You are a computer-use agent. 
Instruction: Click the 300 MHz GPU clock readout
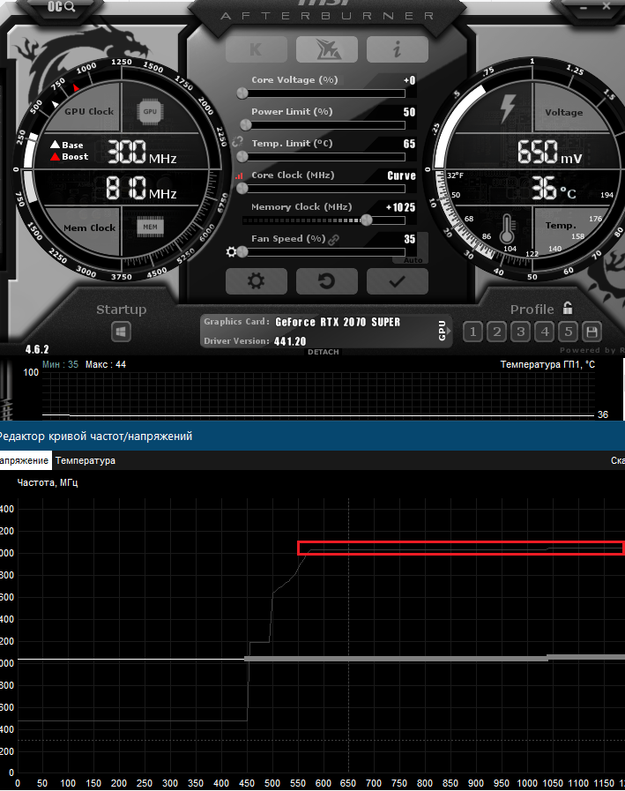(x=142, y=152)
